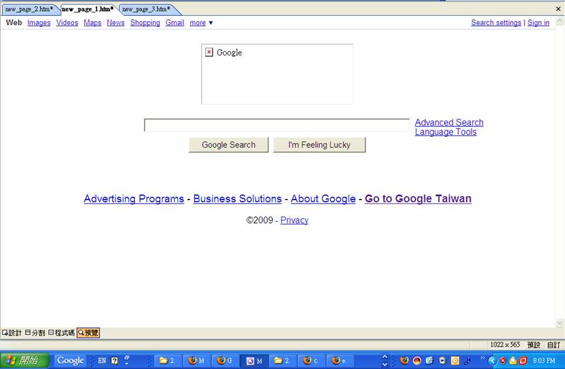Viewport: 565px width, 369px height.
Task: Open the new_page_3.htm tab
Action: 146,9
